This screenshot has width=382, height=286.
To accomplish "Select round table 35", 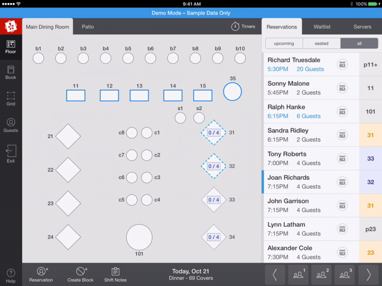I will click(x=232, y=92).
